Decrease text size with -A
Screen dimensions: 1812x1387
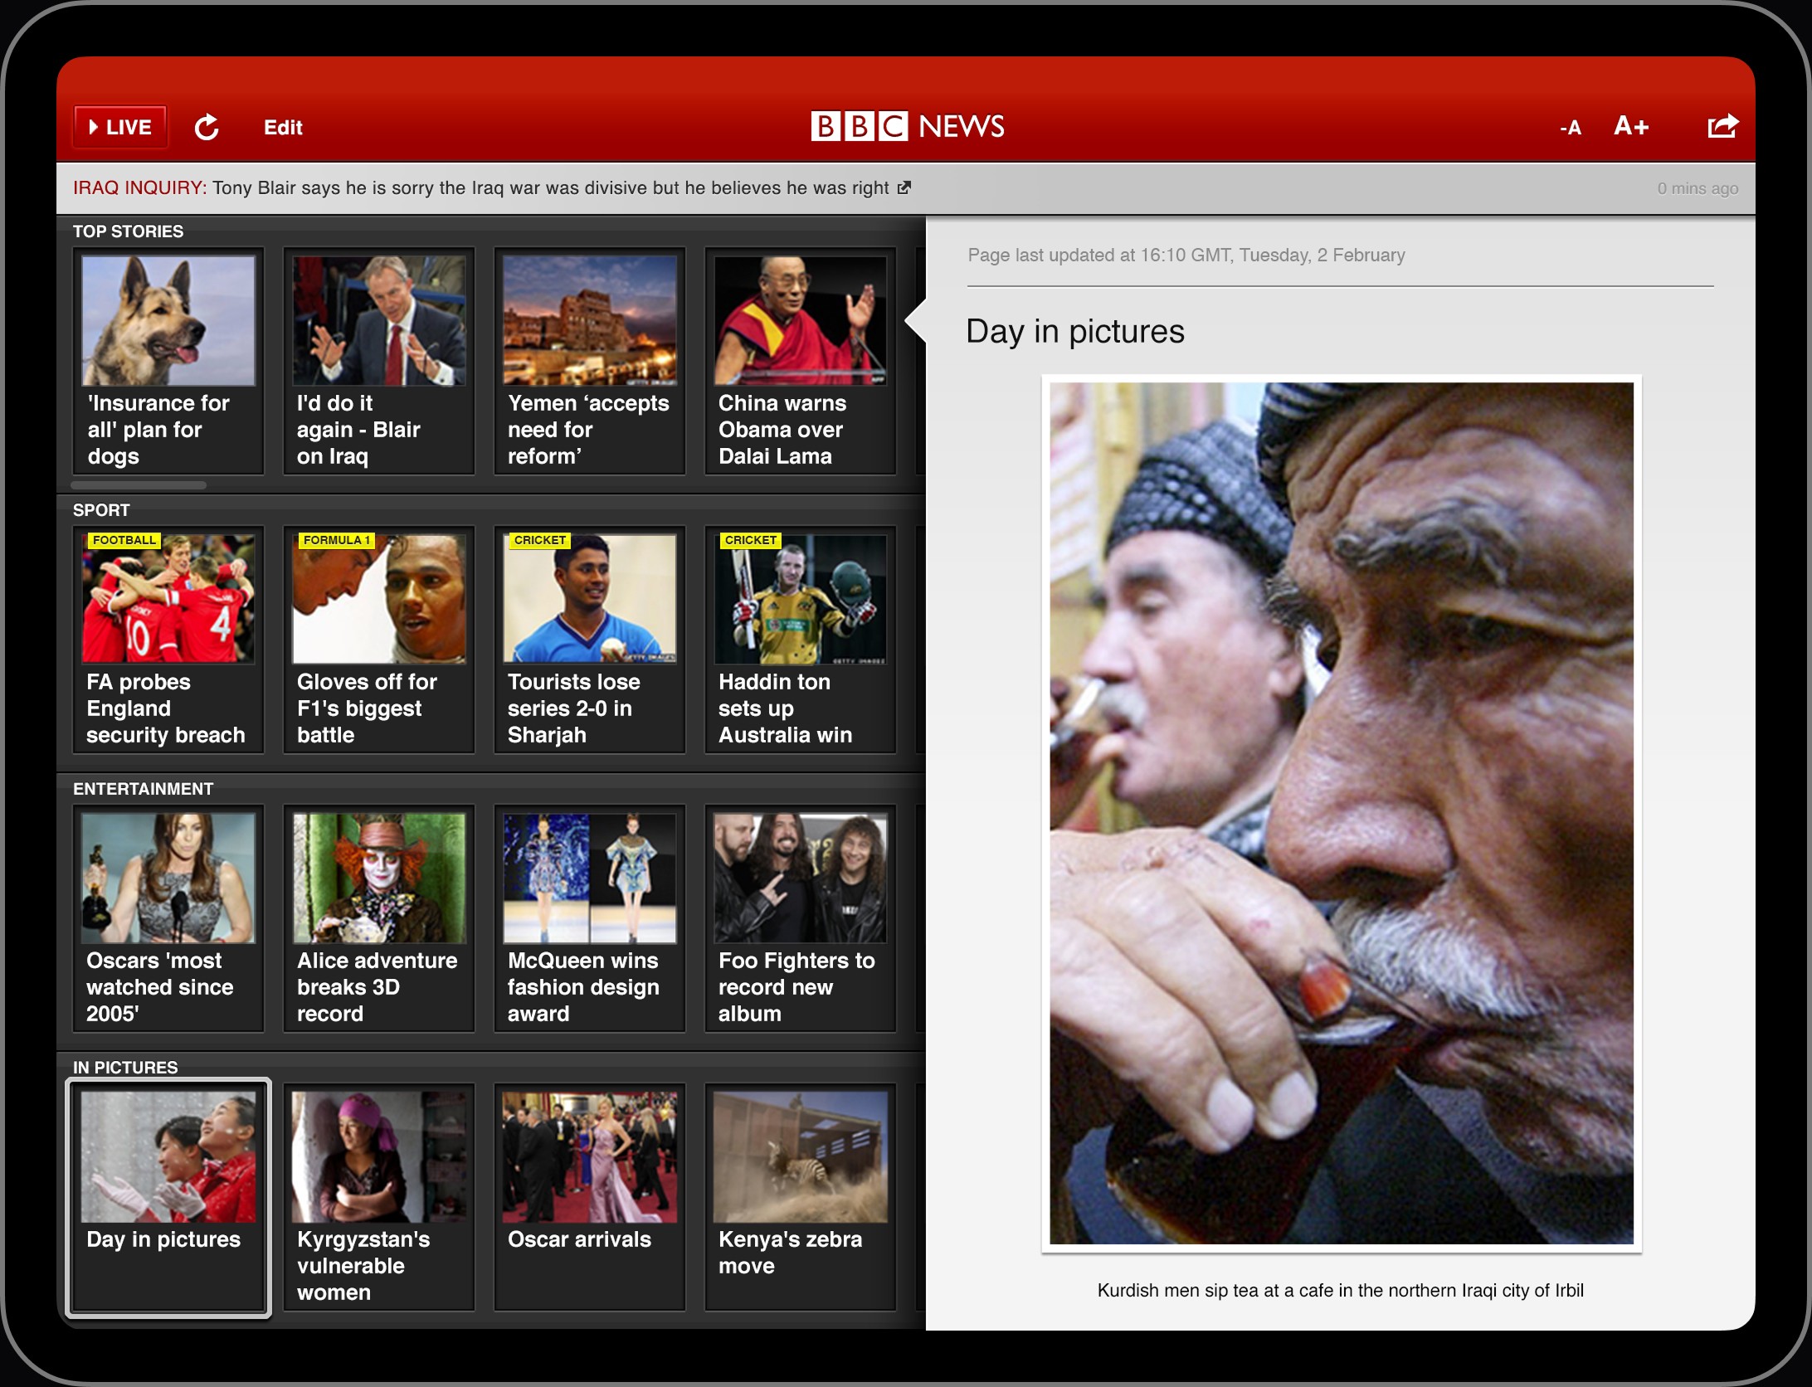pos(1570,128)
